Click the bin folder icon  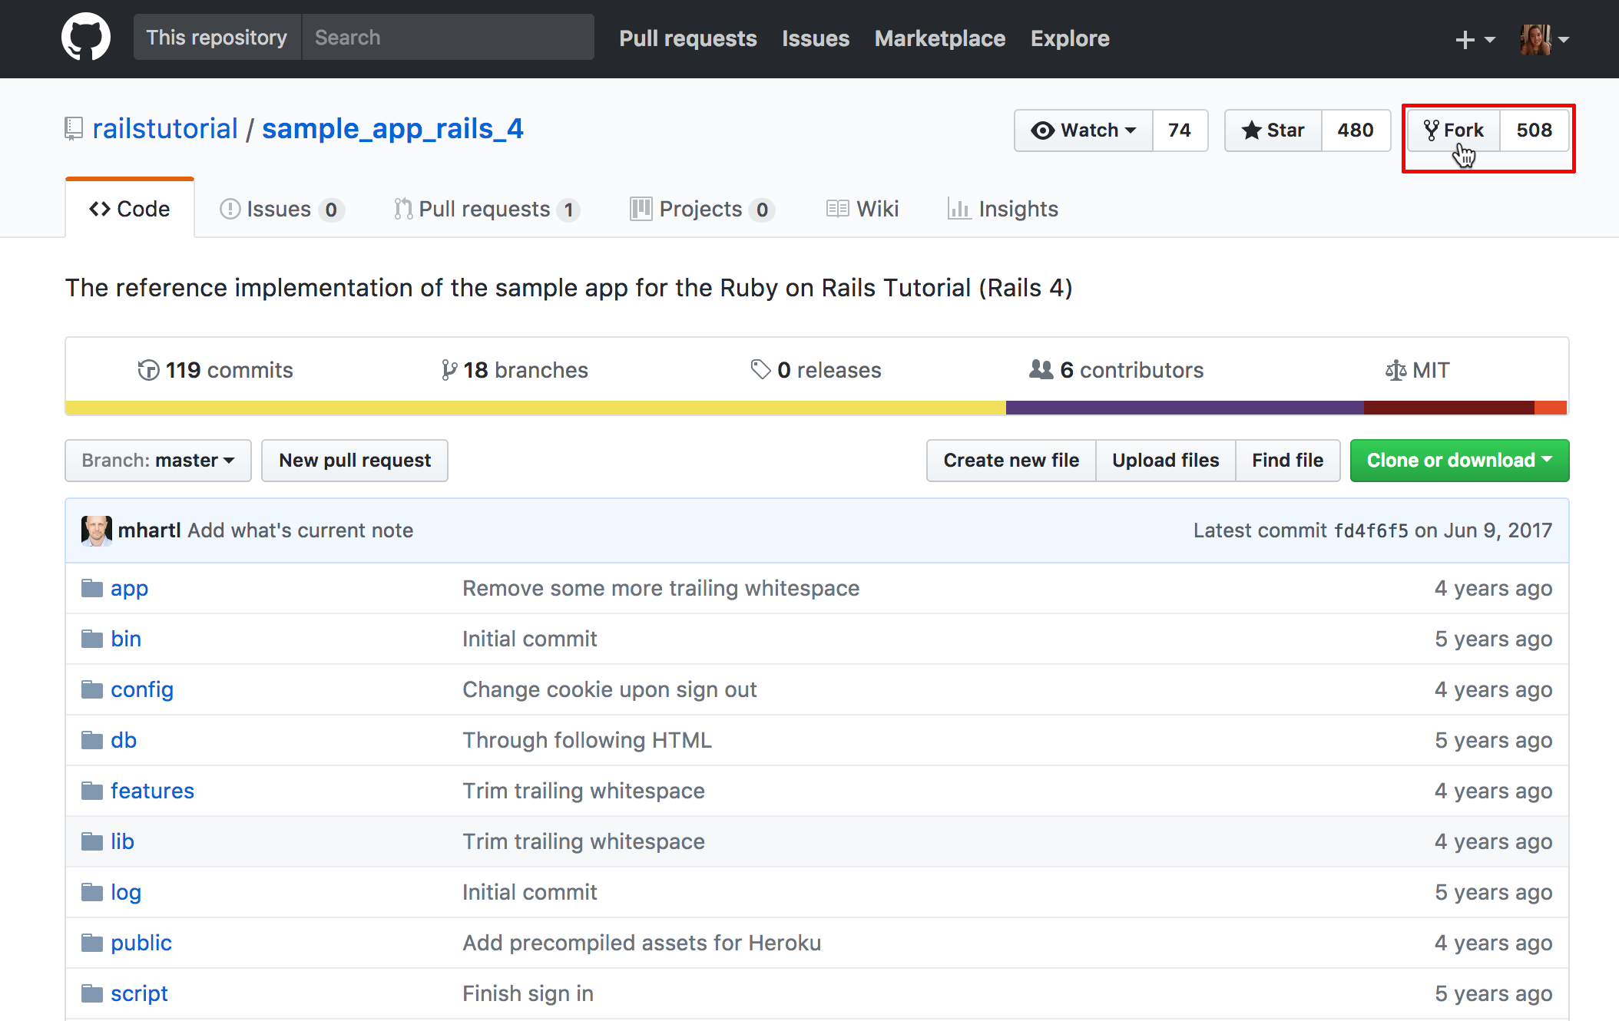tap(92, 639)
